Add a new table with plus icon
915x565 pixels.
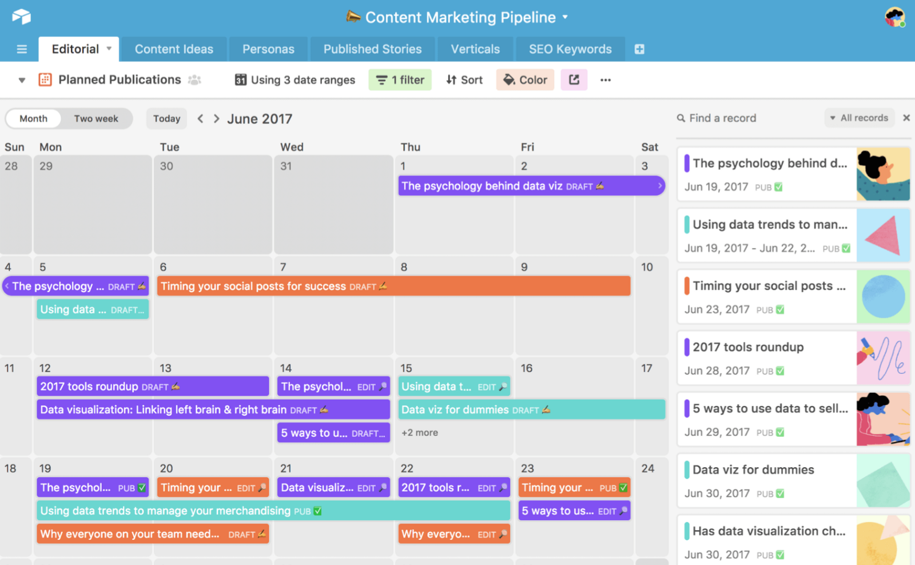(639, 49)
